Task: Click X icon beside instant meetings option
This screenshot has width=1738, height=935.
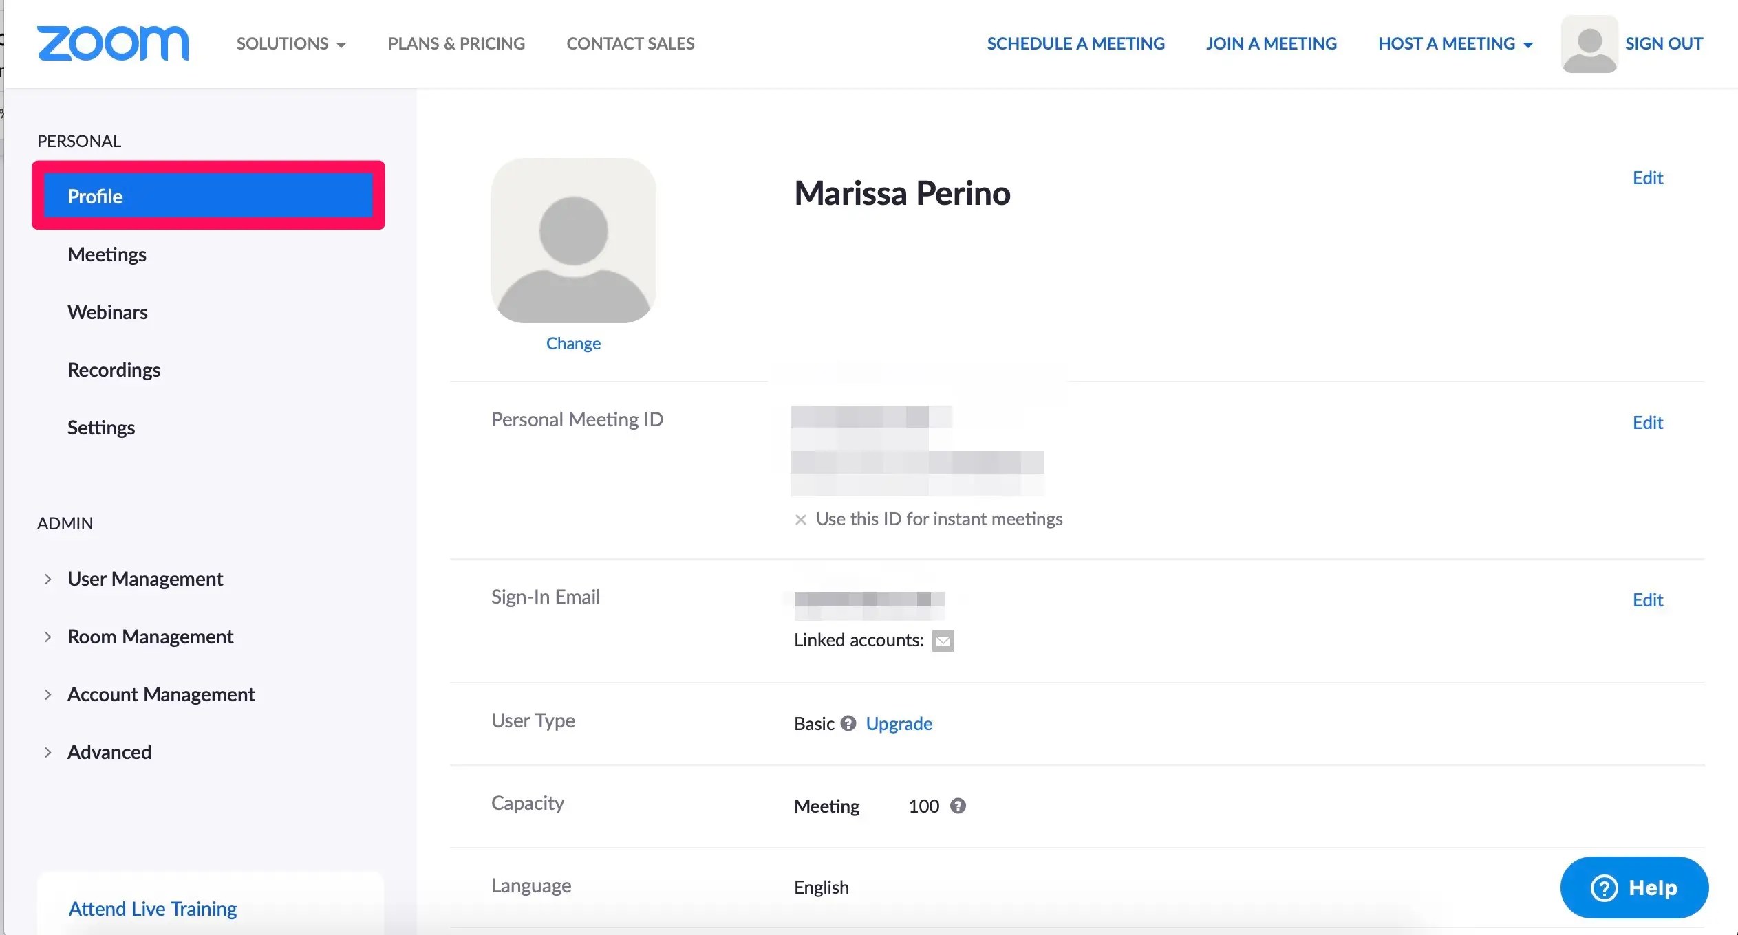Action: (800, 520)
